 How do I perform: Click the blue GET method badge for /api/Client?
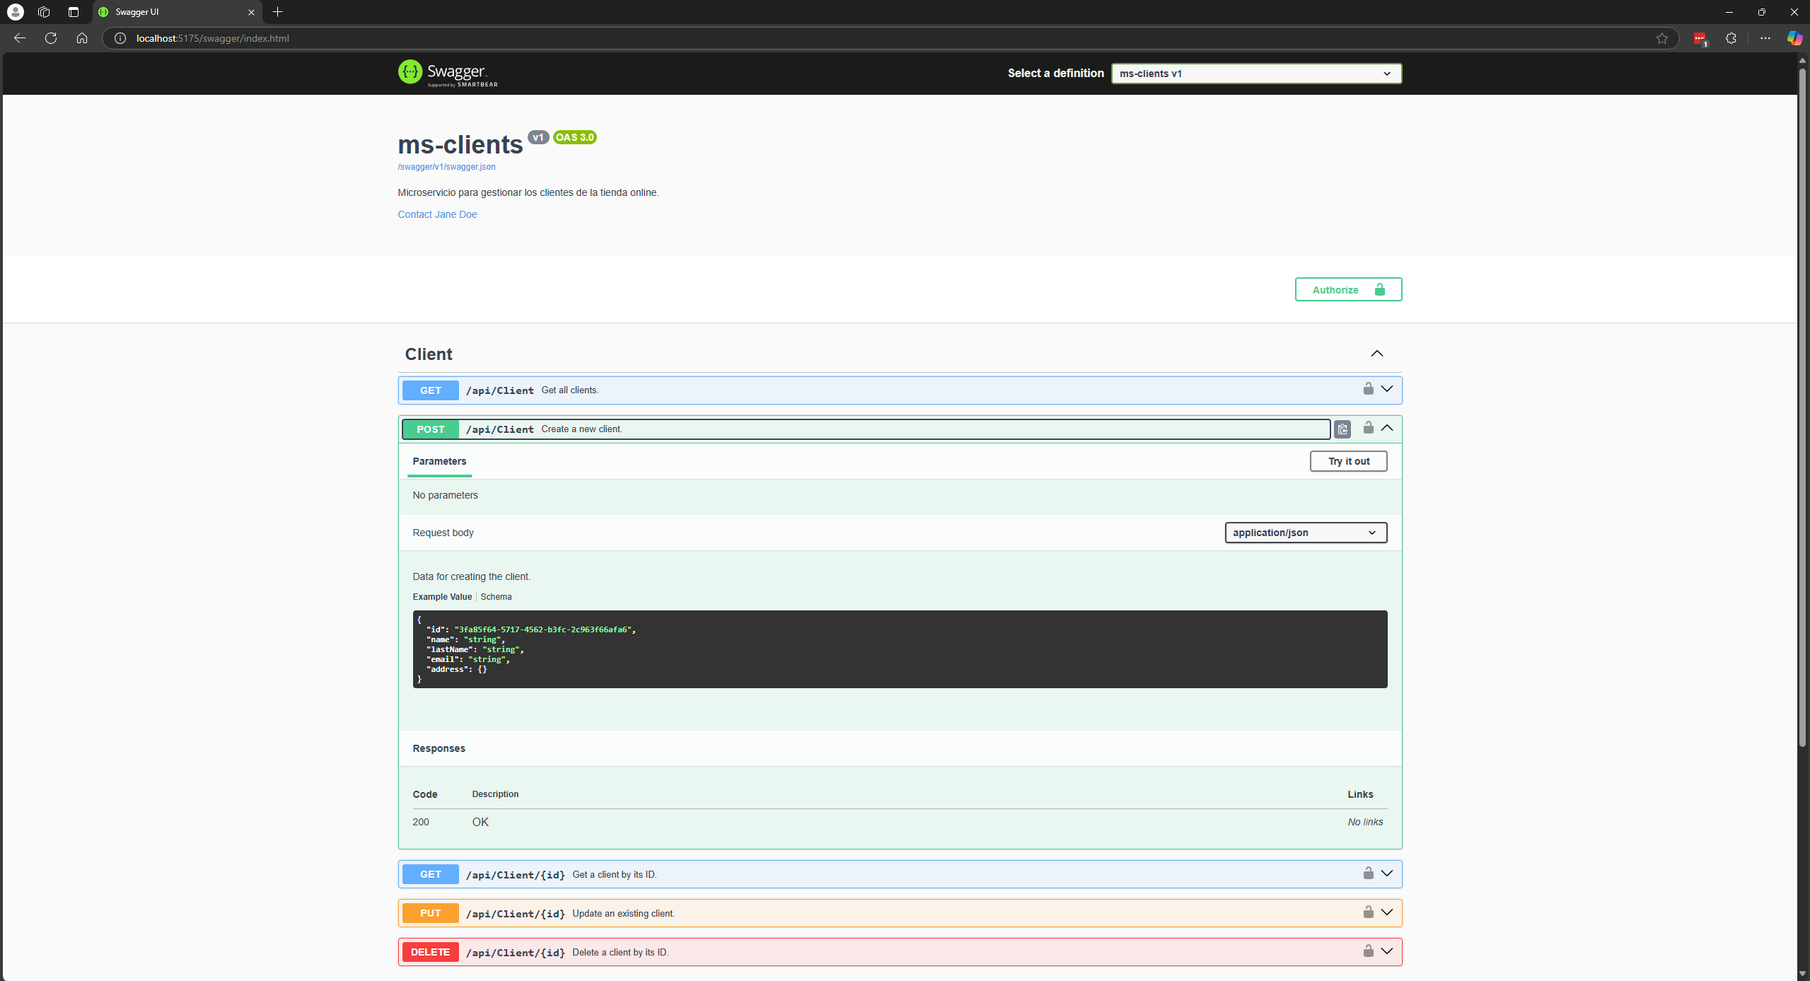[430, 390]
